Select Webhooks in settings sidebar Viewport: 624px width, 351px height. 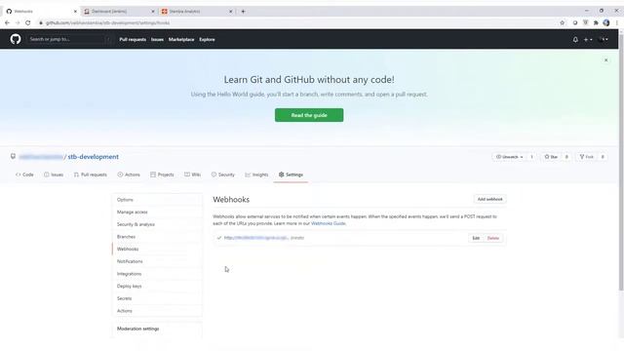(x=157, y=250)
